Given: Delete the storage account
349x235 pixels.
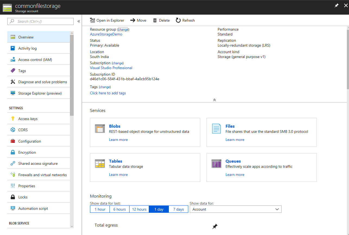Looking at the screenshot, I should point(161,20).
